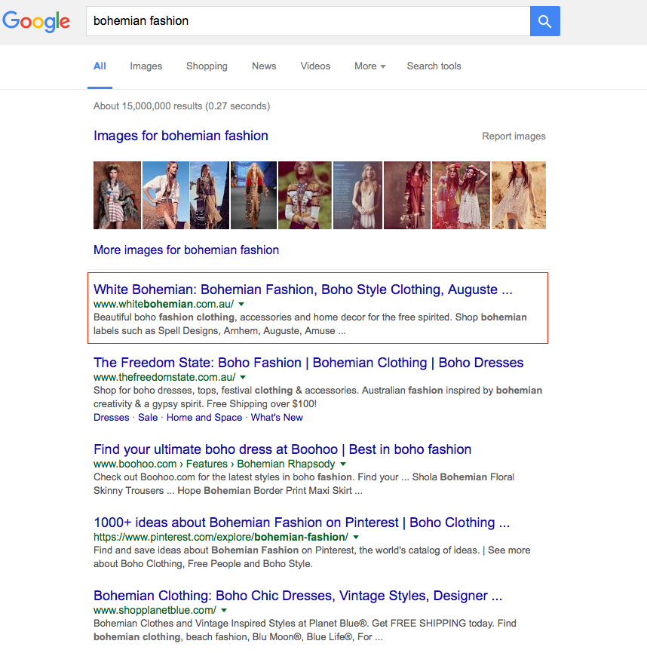Open ninth thumbnail in golden field
The width and height of the screenshot is (647, 653).
519,195
